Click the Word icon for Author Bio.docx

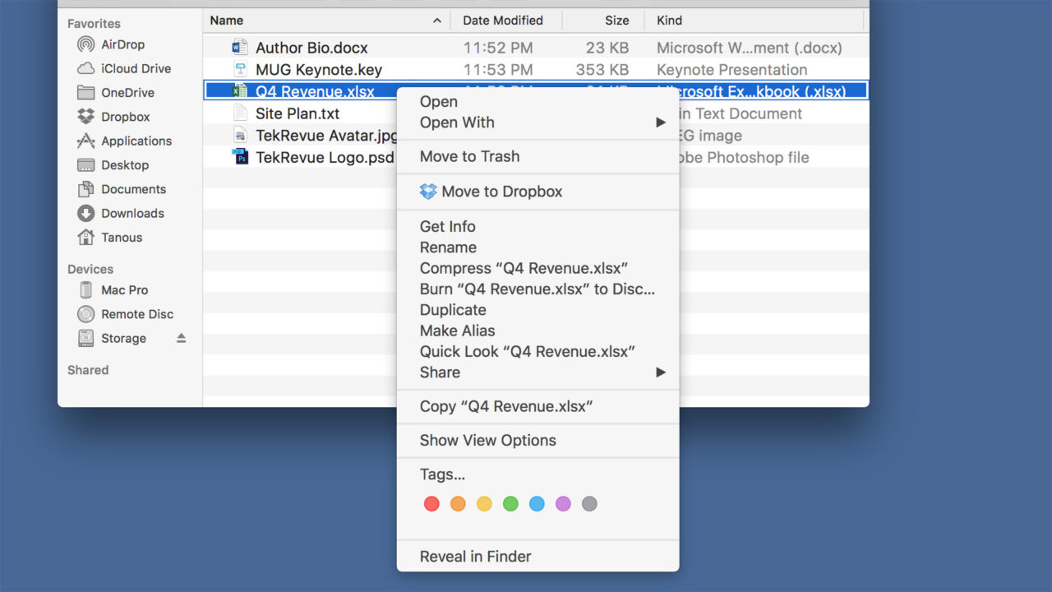tap(240, 47)
